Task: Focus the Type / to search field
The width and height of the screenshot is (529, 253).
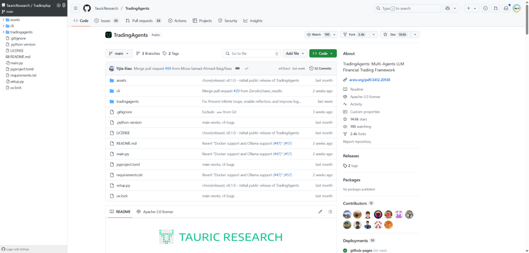Action: click(408, 8)
